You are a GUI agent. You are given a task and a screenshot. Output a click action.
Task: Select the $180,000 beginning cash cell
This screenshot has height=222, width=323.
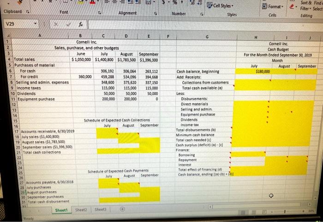pyautogui.click(x=254, y=72)
